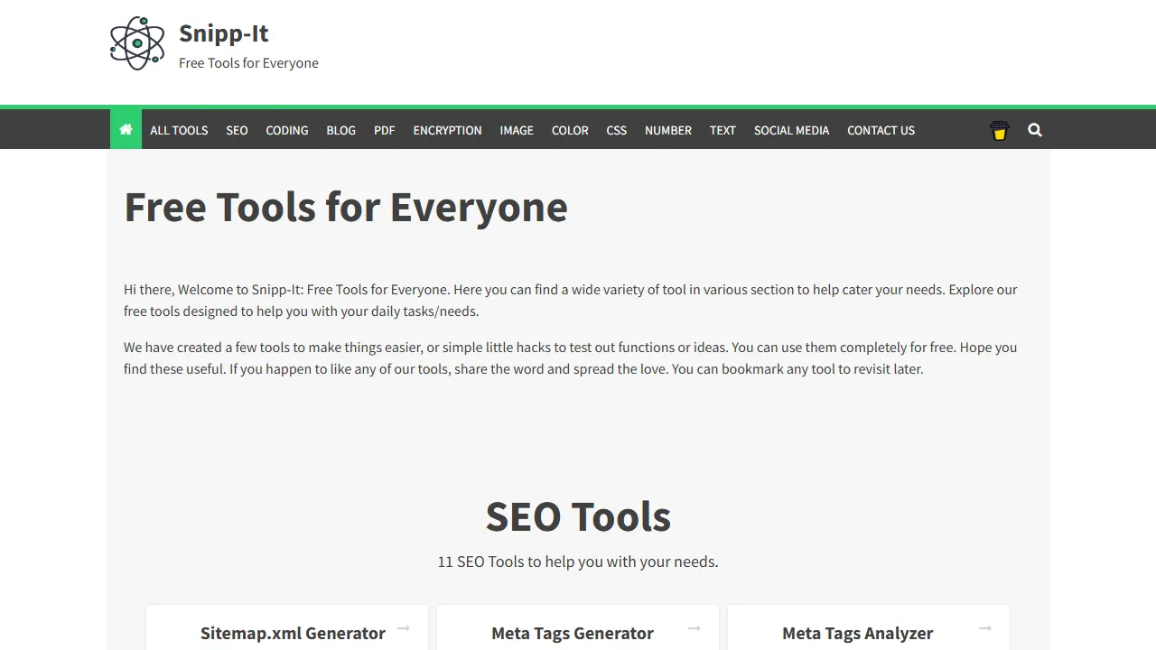The image size is (1156, 650).
Task: Open the Meta Tags Analyzer tool
Action: 857,633
